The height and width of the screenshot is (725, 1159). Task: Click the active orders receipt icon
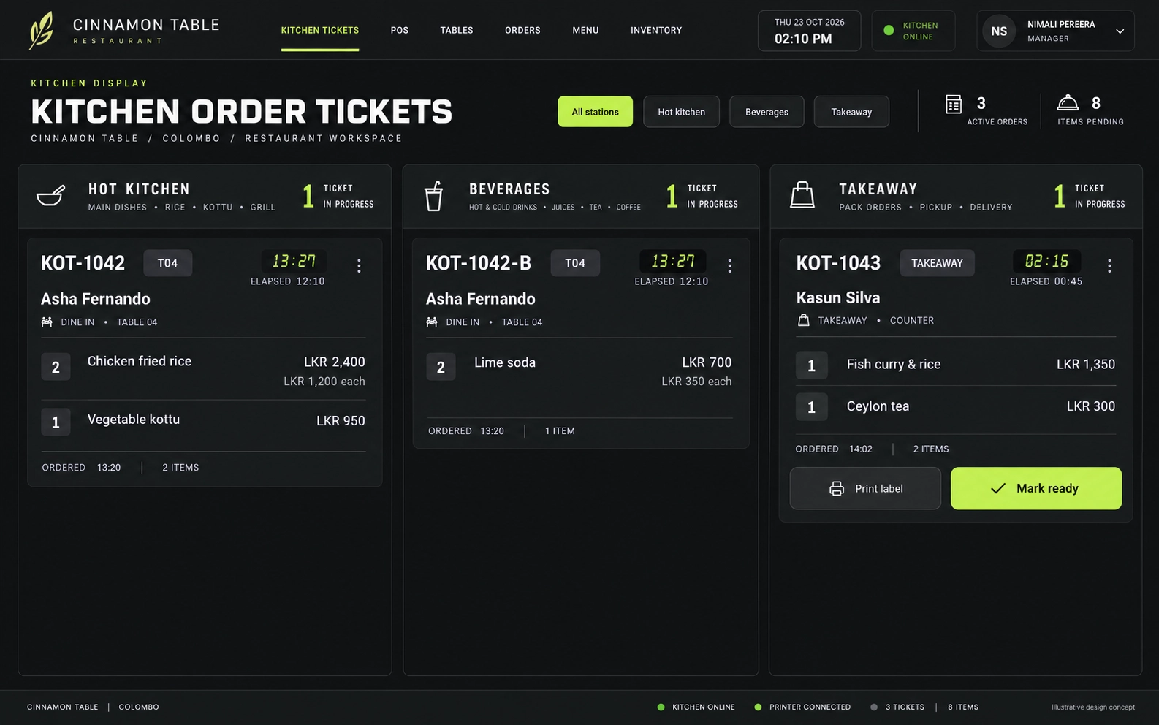[954, 105]
